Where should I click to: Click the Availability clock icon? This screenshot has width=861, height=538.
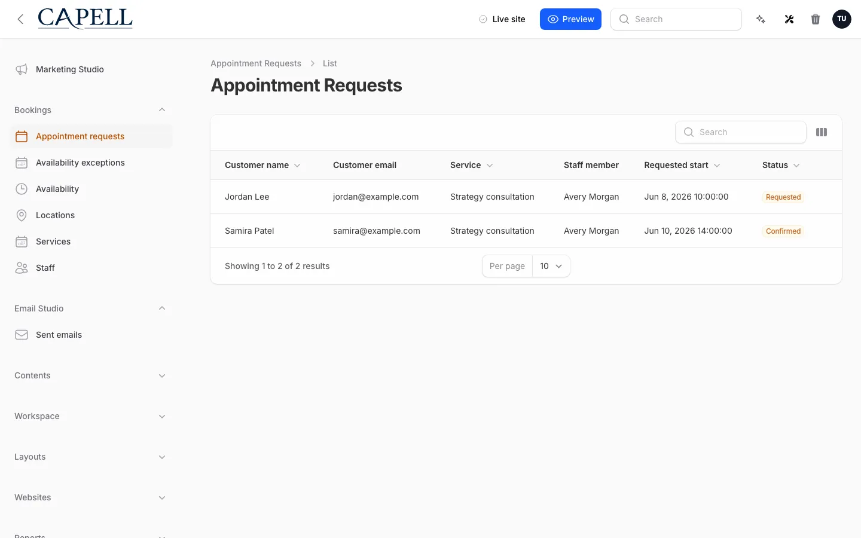tap(22, 189)
